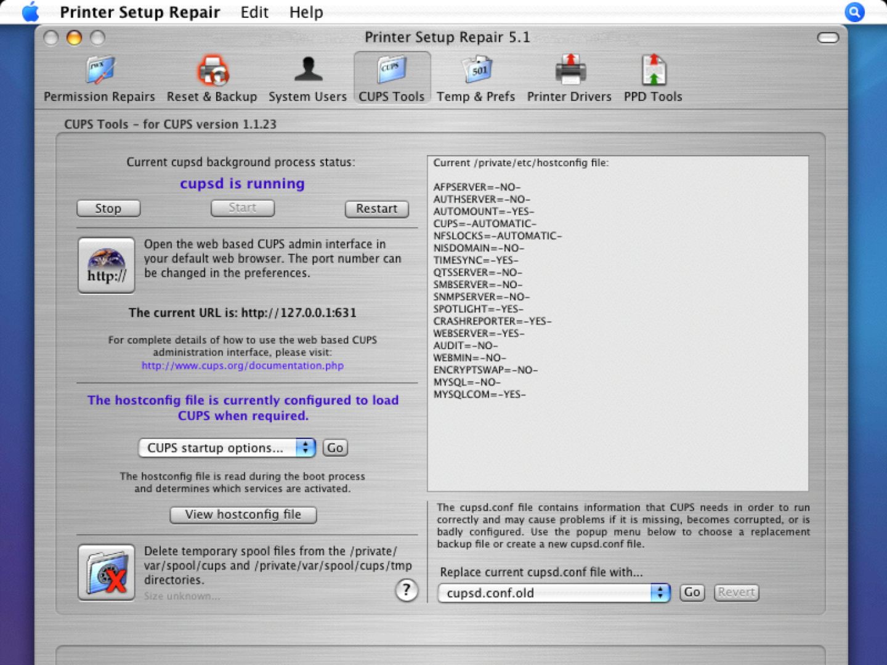
Task: Click the 'WEBSERVER=-YES-' hostconfig line
Action: click(x=479, y=333)
